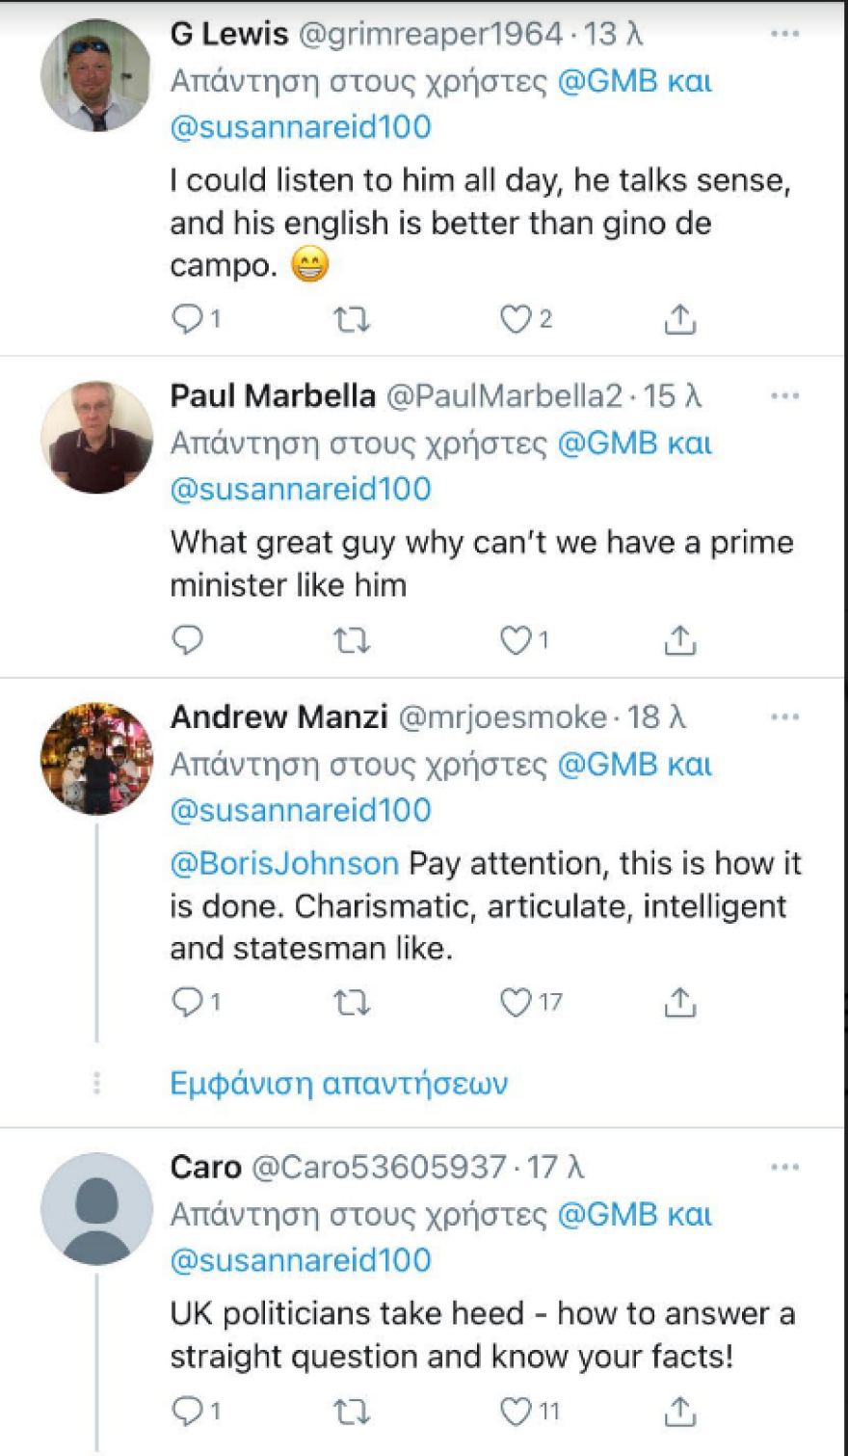The height and width of the screenshot is (1456, 848).
Task: Like Paul Marbella's tweet
Action: [516, 640]
